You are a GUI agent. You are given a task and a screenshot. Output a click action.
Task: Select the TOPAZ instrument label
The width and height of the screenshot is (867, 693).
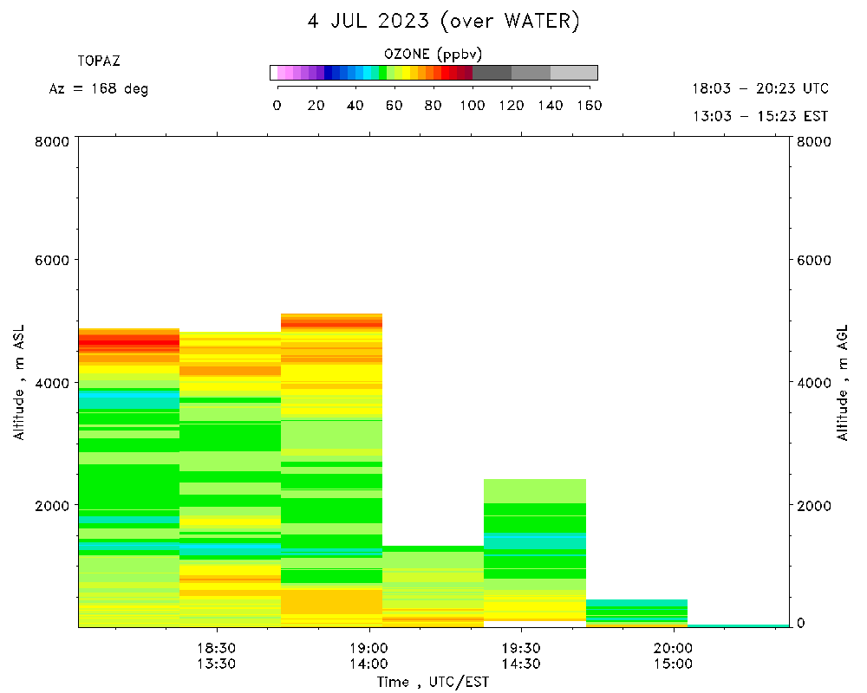[99, 61]
